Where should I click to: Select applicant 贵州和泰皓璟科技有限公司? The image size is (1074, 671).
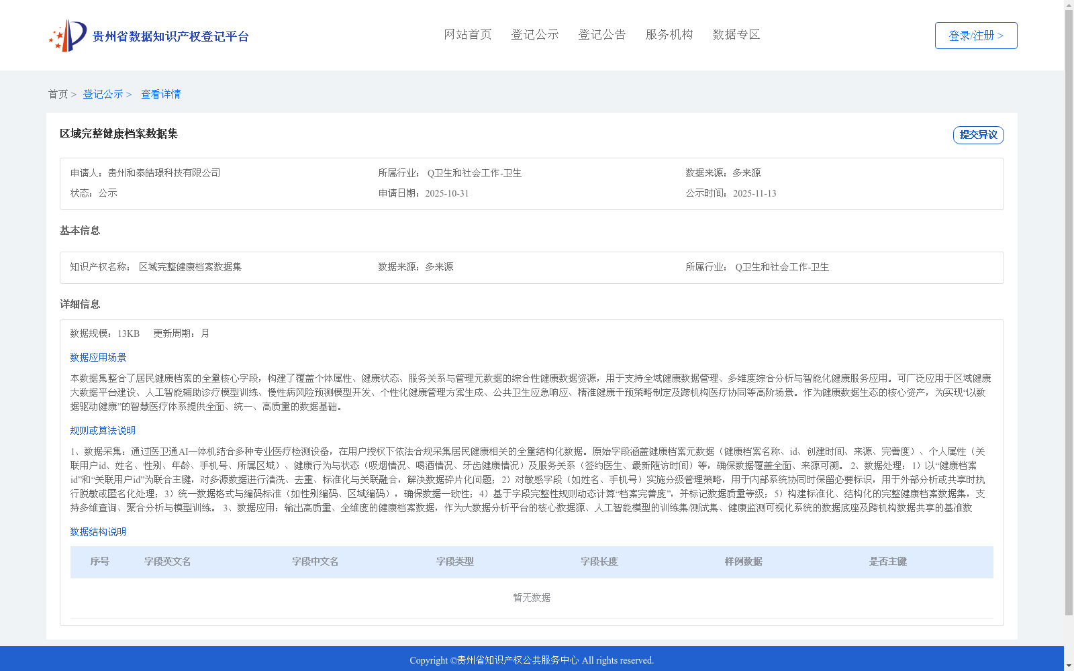[164, 173]
